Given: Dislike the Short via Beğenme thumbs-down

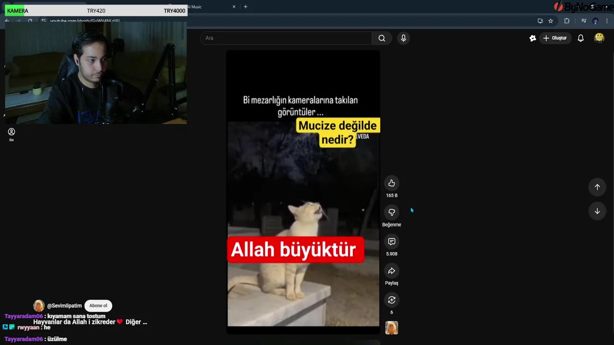Looking at the screenshot, I should (391, 212).
